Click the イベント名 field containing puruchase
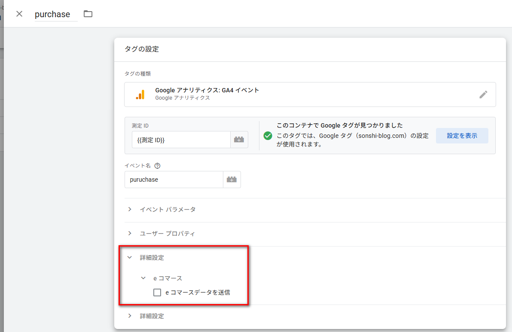Screen dimensions: 512x332 click(174, 180)
